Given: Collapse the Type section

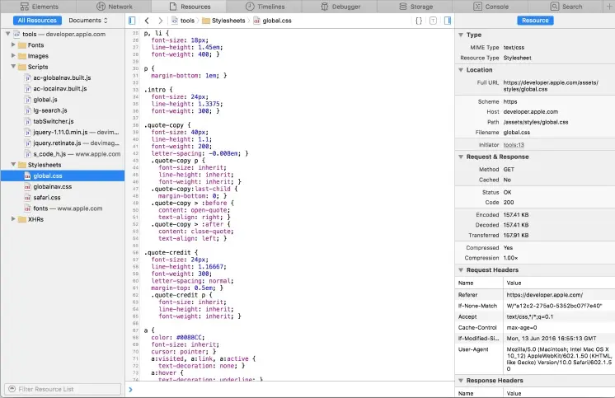Looking at the screenshot, I should 461,35.
